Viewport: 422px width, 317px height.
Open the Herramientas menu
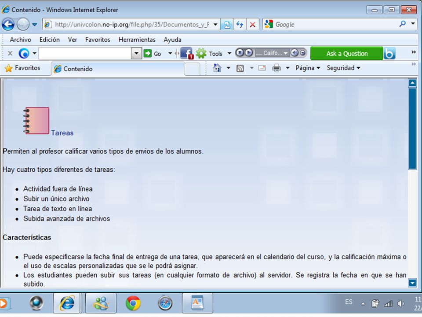(137, 40)
